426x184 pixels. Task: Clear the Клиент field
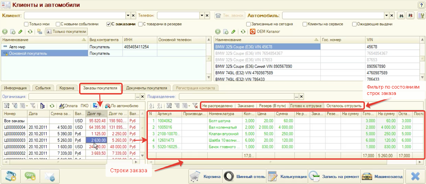[x=133, y=15]
